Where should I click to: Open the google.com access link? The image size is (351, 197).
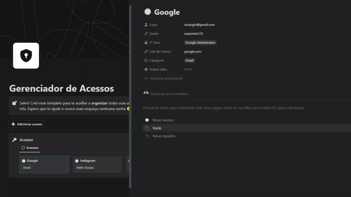click(x=193, y=51)
